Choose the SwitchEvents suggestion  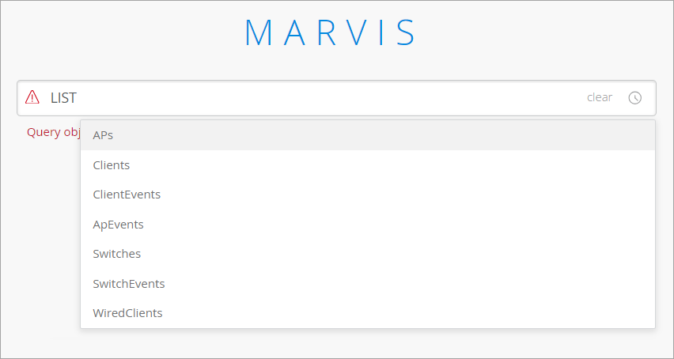[129, 283]
